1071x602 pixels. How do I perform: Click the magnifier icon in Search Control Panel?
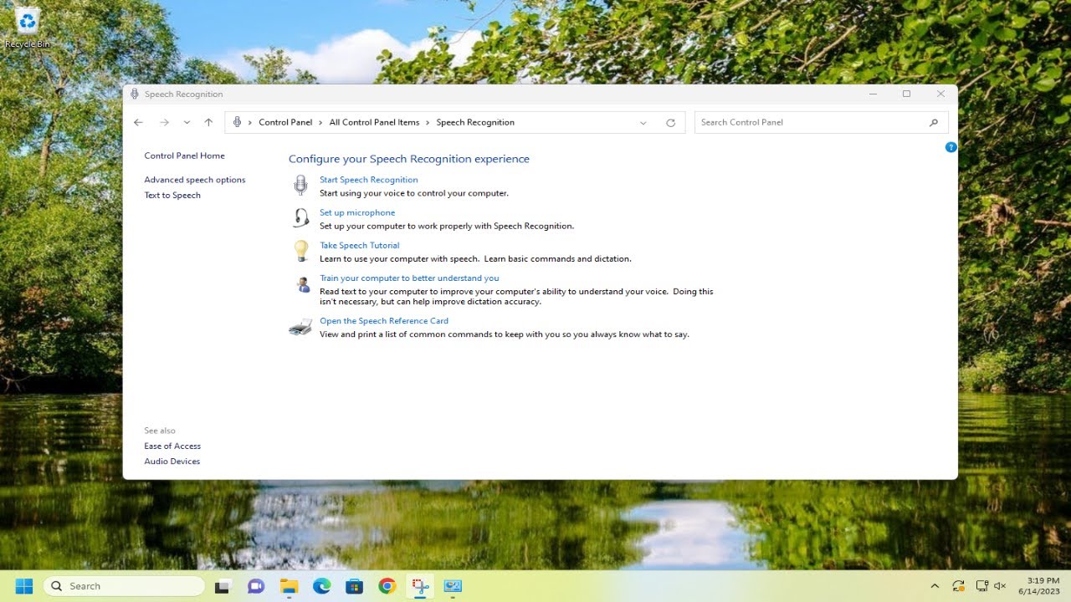(934, 123)
